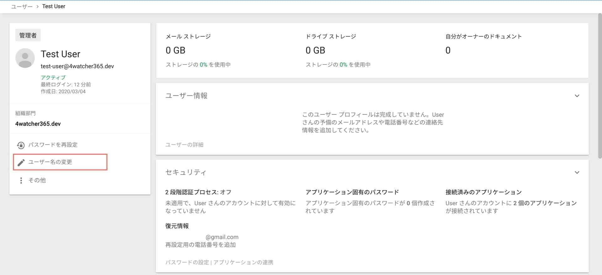
Task: Click 2 段階認証プロセス: オフ heading
Action: pyautogui.click(x=198, y=192)
